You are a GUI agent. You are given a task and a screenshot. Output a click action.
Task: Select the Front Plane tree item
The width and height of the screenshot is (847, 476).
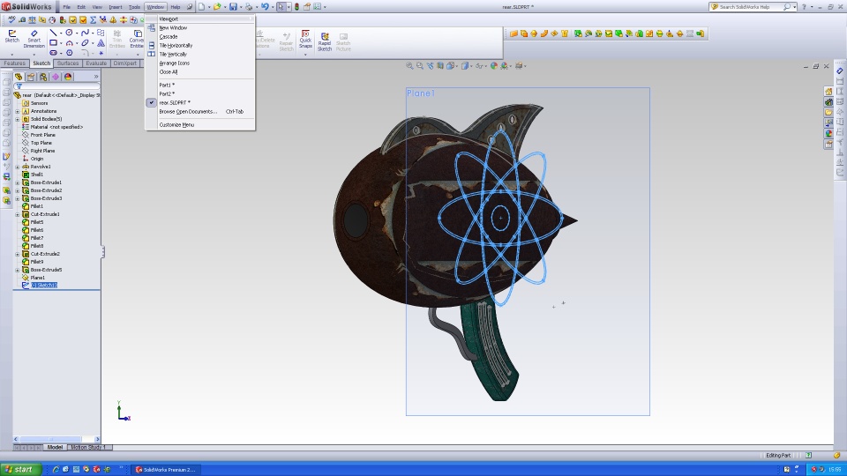[x=42, y=135]
